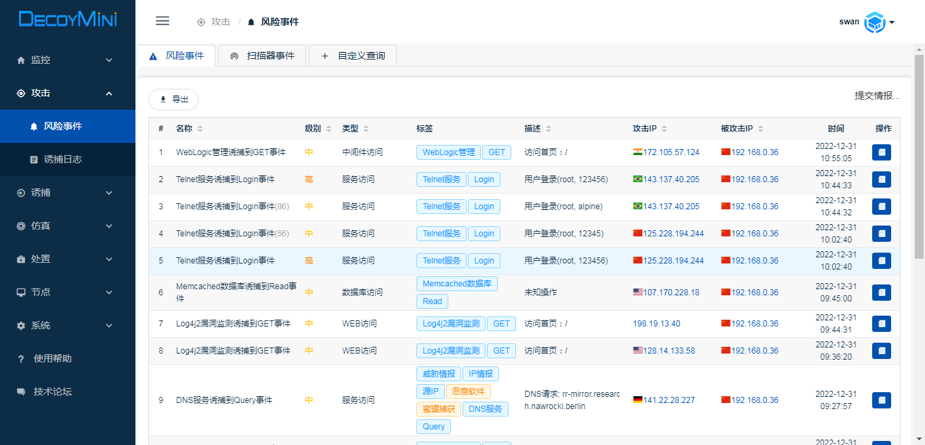Click the swan user avatar icon
The width and height of the screenshot is (925, 445).
pyautogui.click(x=875, y=22)
